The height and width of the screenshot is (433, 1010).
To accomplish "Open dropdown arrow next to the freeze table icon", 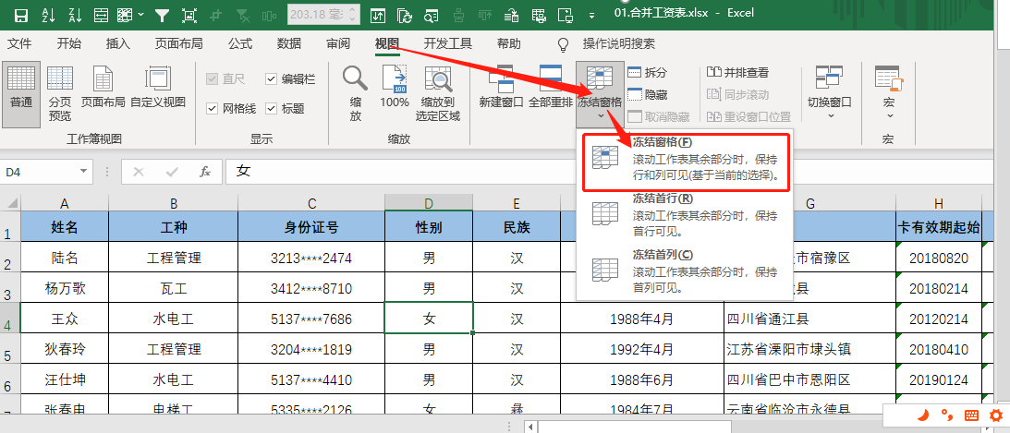I will pos(141,14).
